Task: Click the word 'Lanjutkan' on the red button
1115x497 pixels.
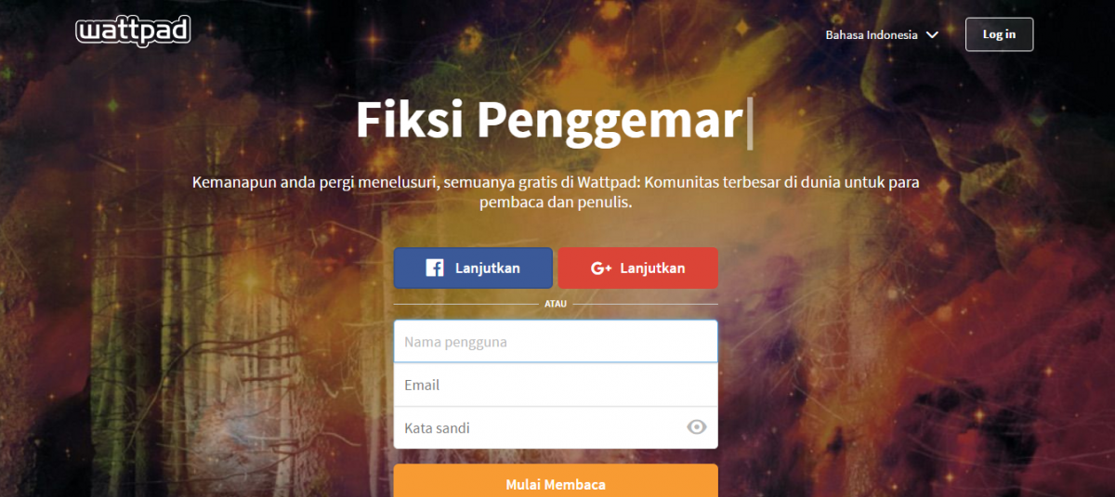Action: (x=652, y=268)
